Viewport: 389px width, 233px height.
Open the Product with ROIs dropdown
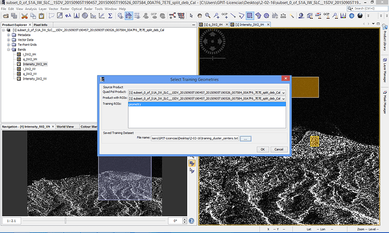pos(284,99)
